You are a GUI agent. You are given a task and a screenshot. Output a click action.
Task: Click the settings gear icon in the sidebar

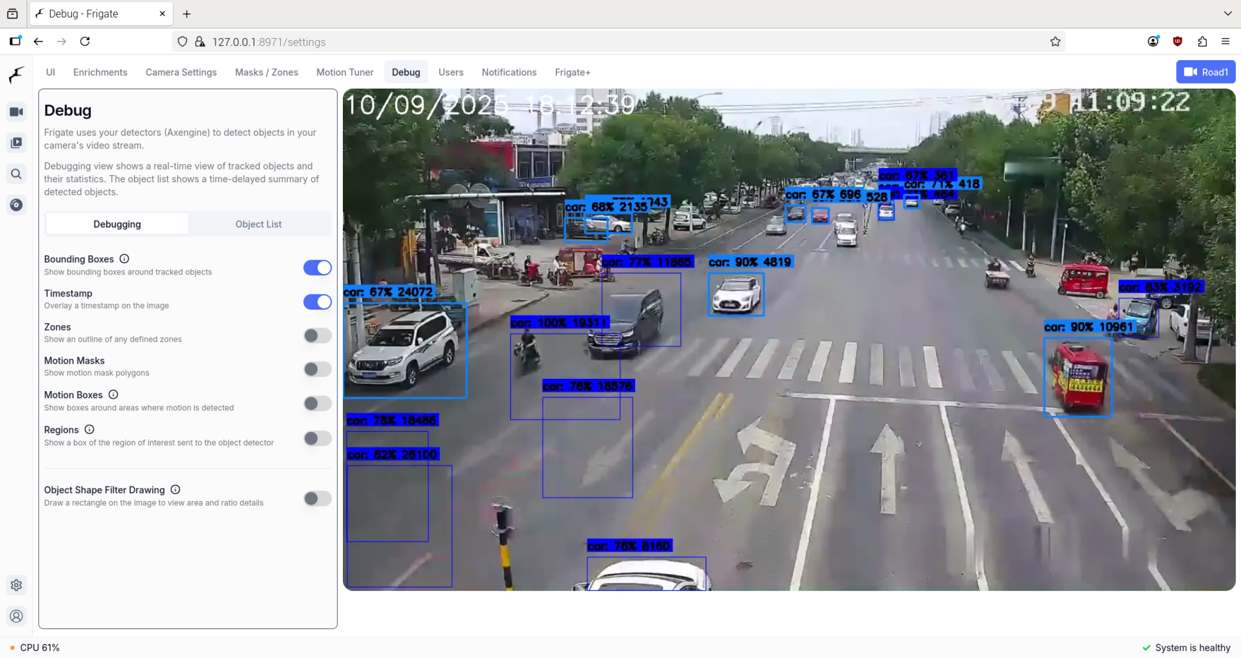16,585
